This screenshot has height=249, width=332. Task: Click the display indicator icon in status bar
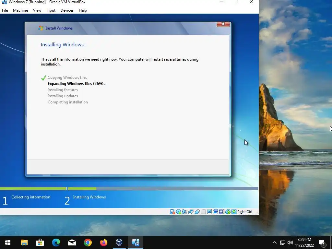pyautogui.click(x=209, y=212)
